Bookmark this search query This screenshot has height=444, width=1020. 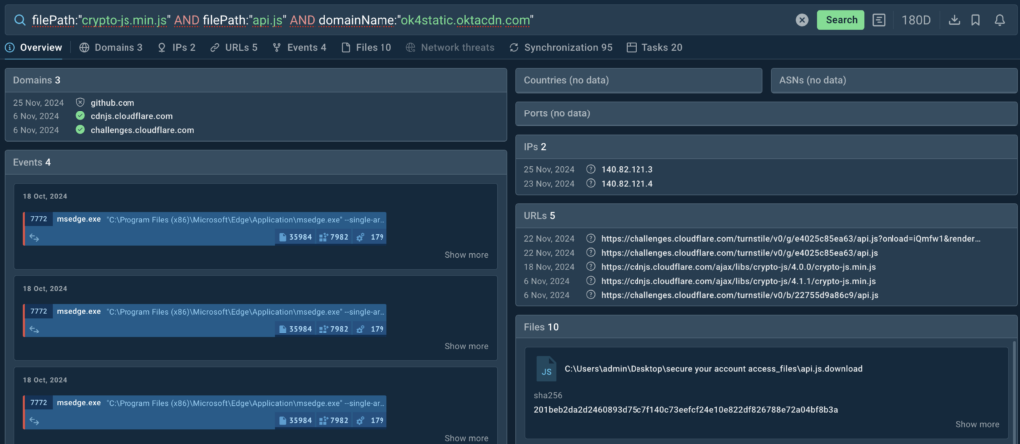coord(976,20)
